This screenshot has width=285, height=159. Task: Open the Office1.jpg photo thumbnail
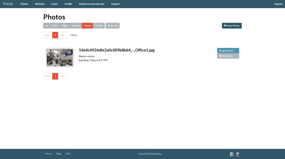(x=60, y=57)
